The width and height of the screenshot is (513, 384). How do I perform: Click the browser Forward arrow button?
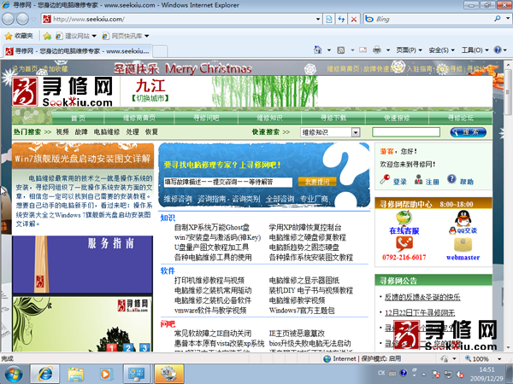click(x=22, y=19)
